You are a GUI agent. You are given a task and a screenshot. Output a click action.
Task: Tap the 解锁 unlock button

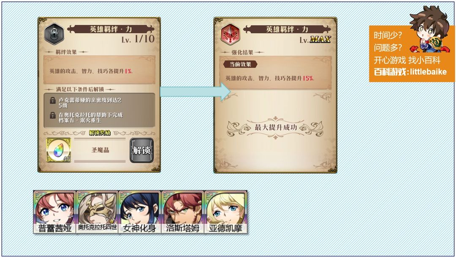[141, 150]
